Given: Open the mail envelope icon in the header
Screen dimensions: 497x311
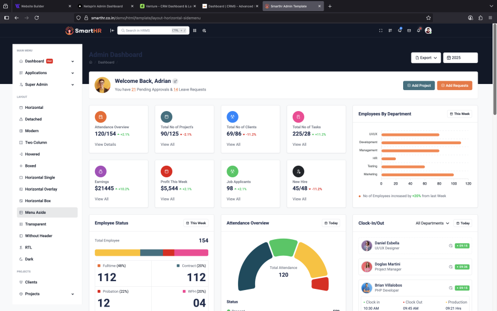Looking at the screenshot, I should pyautogui.click(x=409, y=30).
